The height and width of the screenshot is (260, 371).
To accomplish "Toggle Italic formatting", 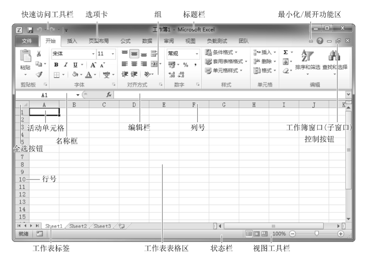I will click(66, 65).
